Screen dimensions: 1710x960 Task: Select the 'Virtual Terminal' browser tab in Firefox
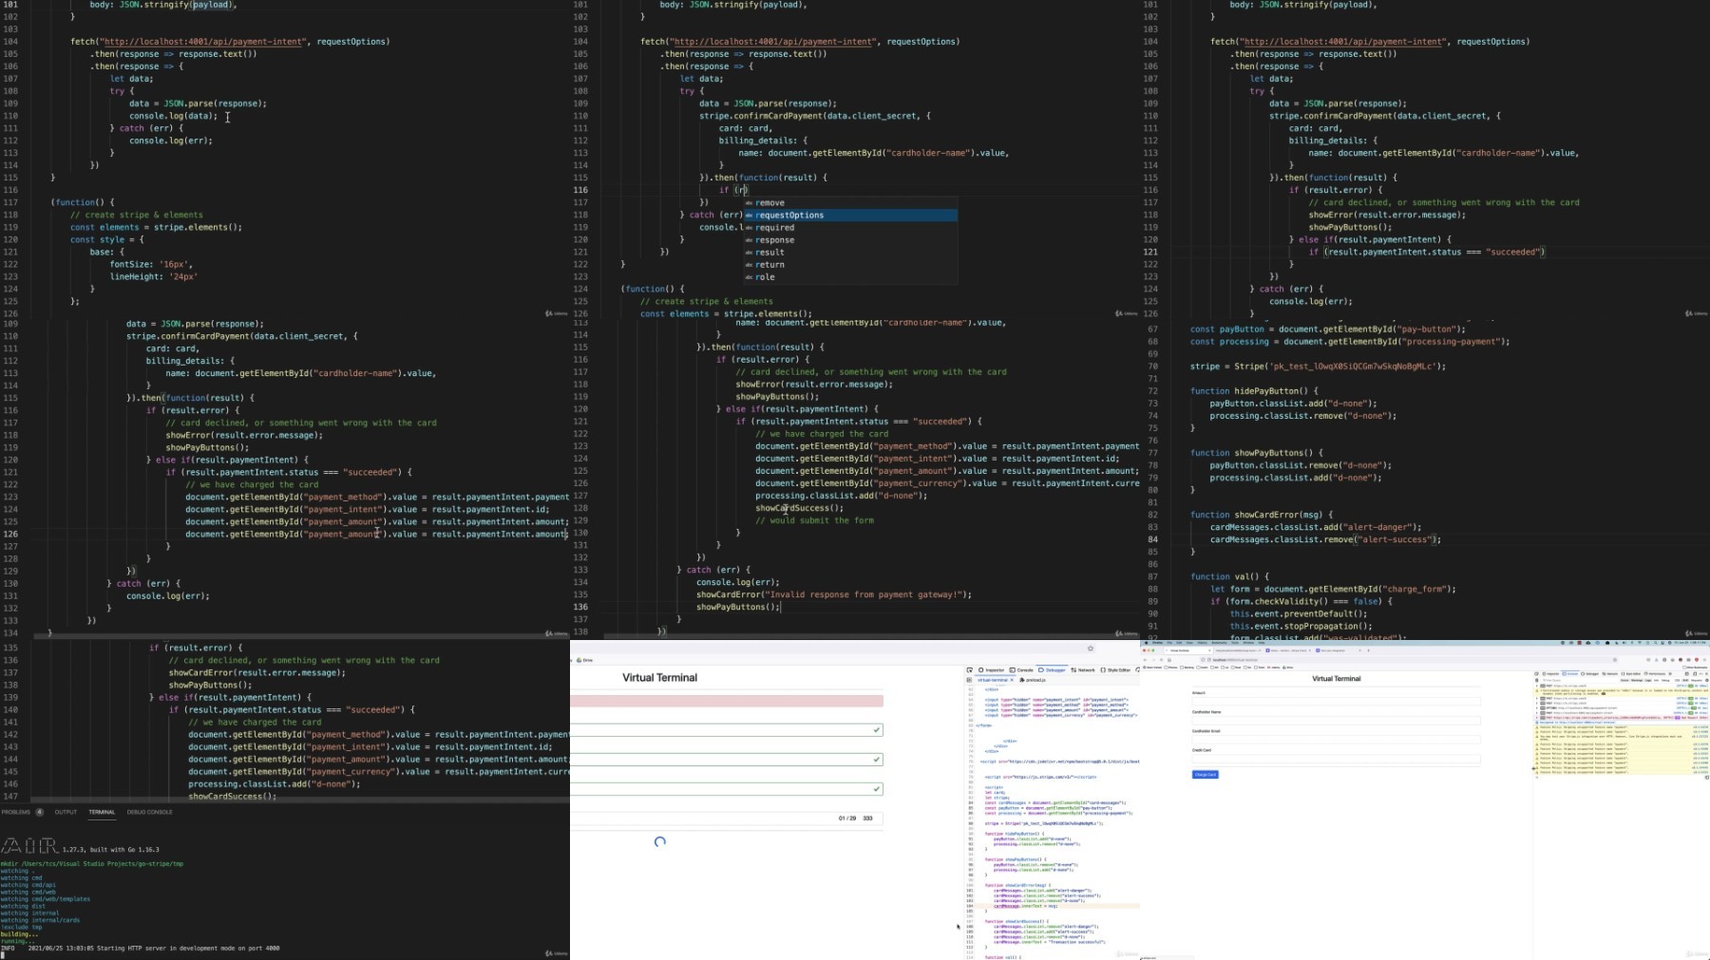pyautogui.click(x=1187, y=650)
